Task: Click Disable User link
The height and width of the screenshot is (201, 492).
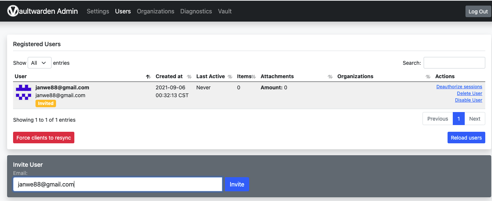Action: (x=468, y=100)
